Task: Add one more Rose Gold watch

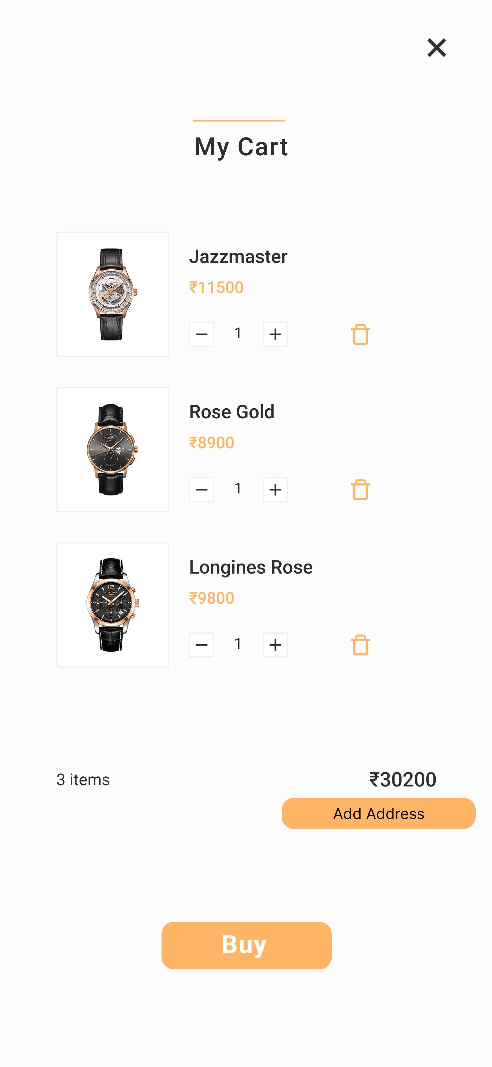Action: click(275, 490)
